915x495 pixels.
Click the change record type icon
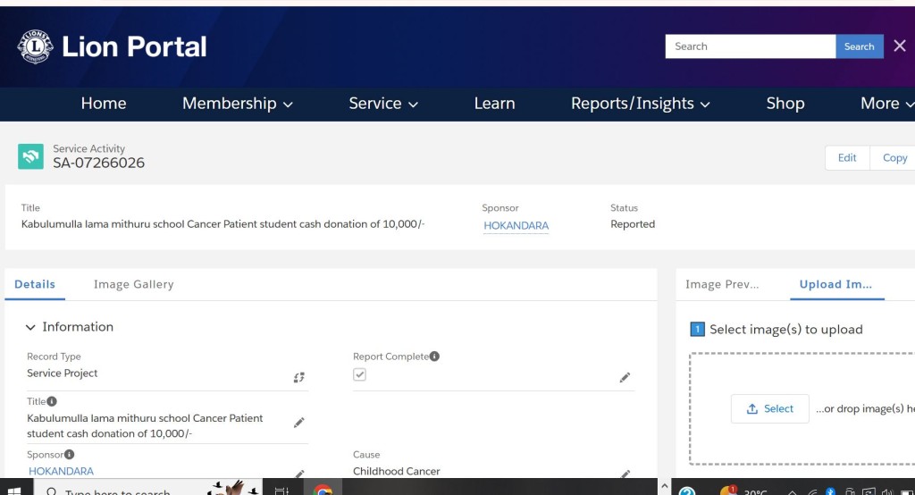298,378
